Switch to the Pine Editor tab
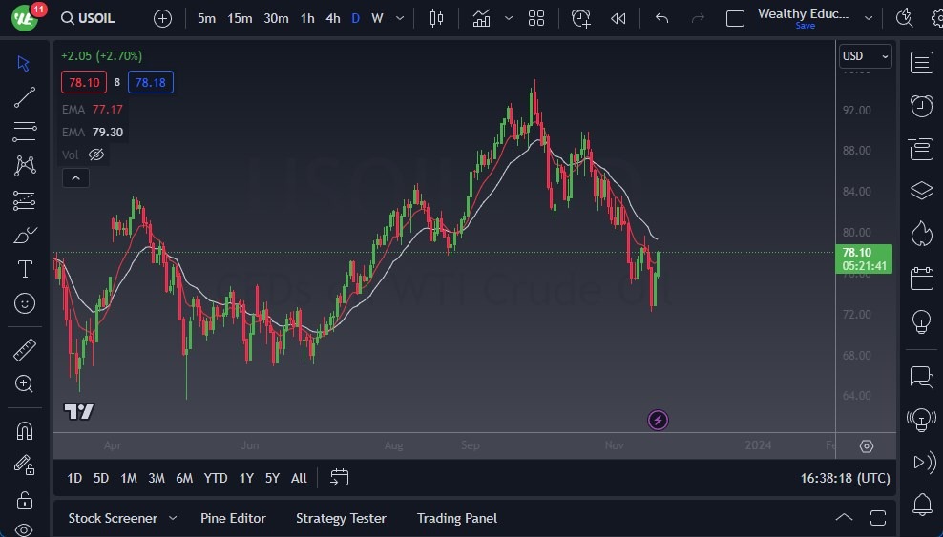This screenshot has width=943, height=537. 233,518
